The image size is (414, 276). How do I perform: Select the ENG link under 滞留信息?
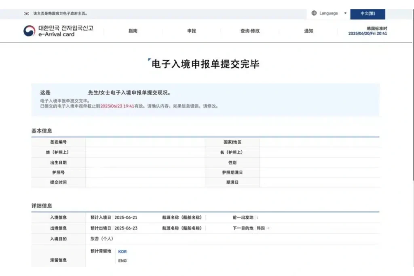coord(122,261)
